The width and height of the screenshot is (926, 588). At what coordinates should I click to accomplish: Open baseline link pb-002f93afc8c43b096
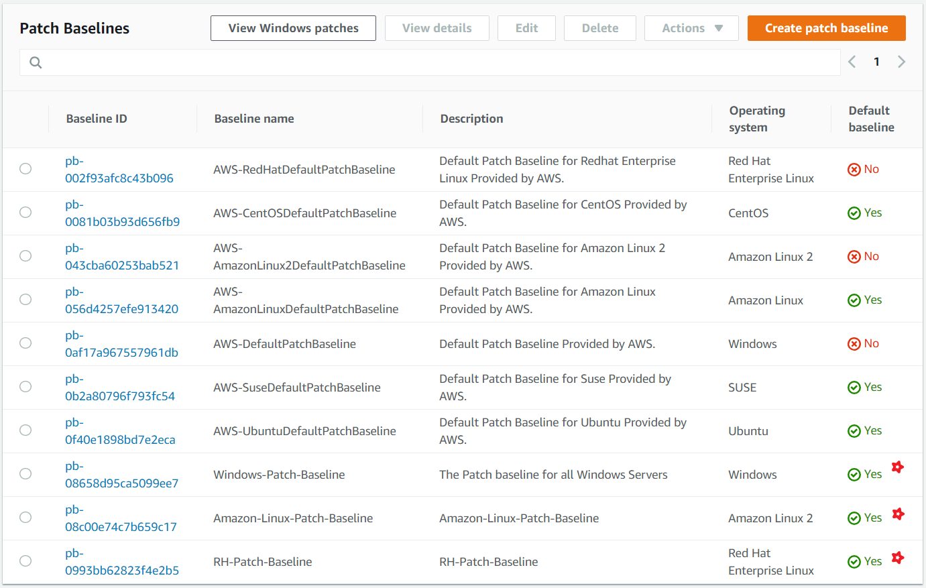pos(119,170)
